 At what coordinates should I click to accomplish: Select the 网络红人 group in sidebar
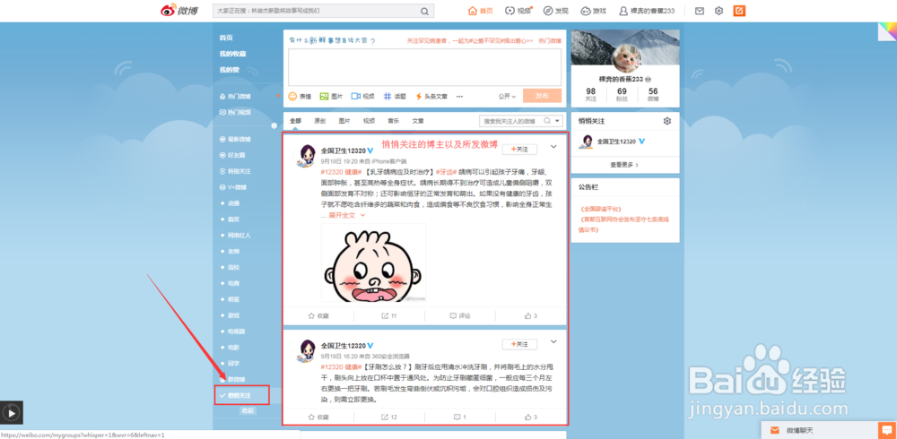(239, 235)
